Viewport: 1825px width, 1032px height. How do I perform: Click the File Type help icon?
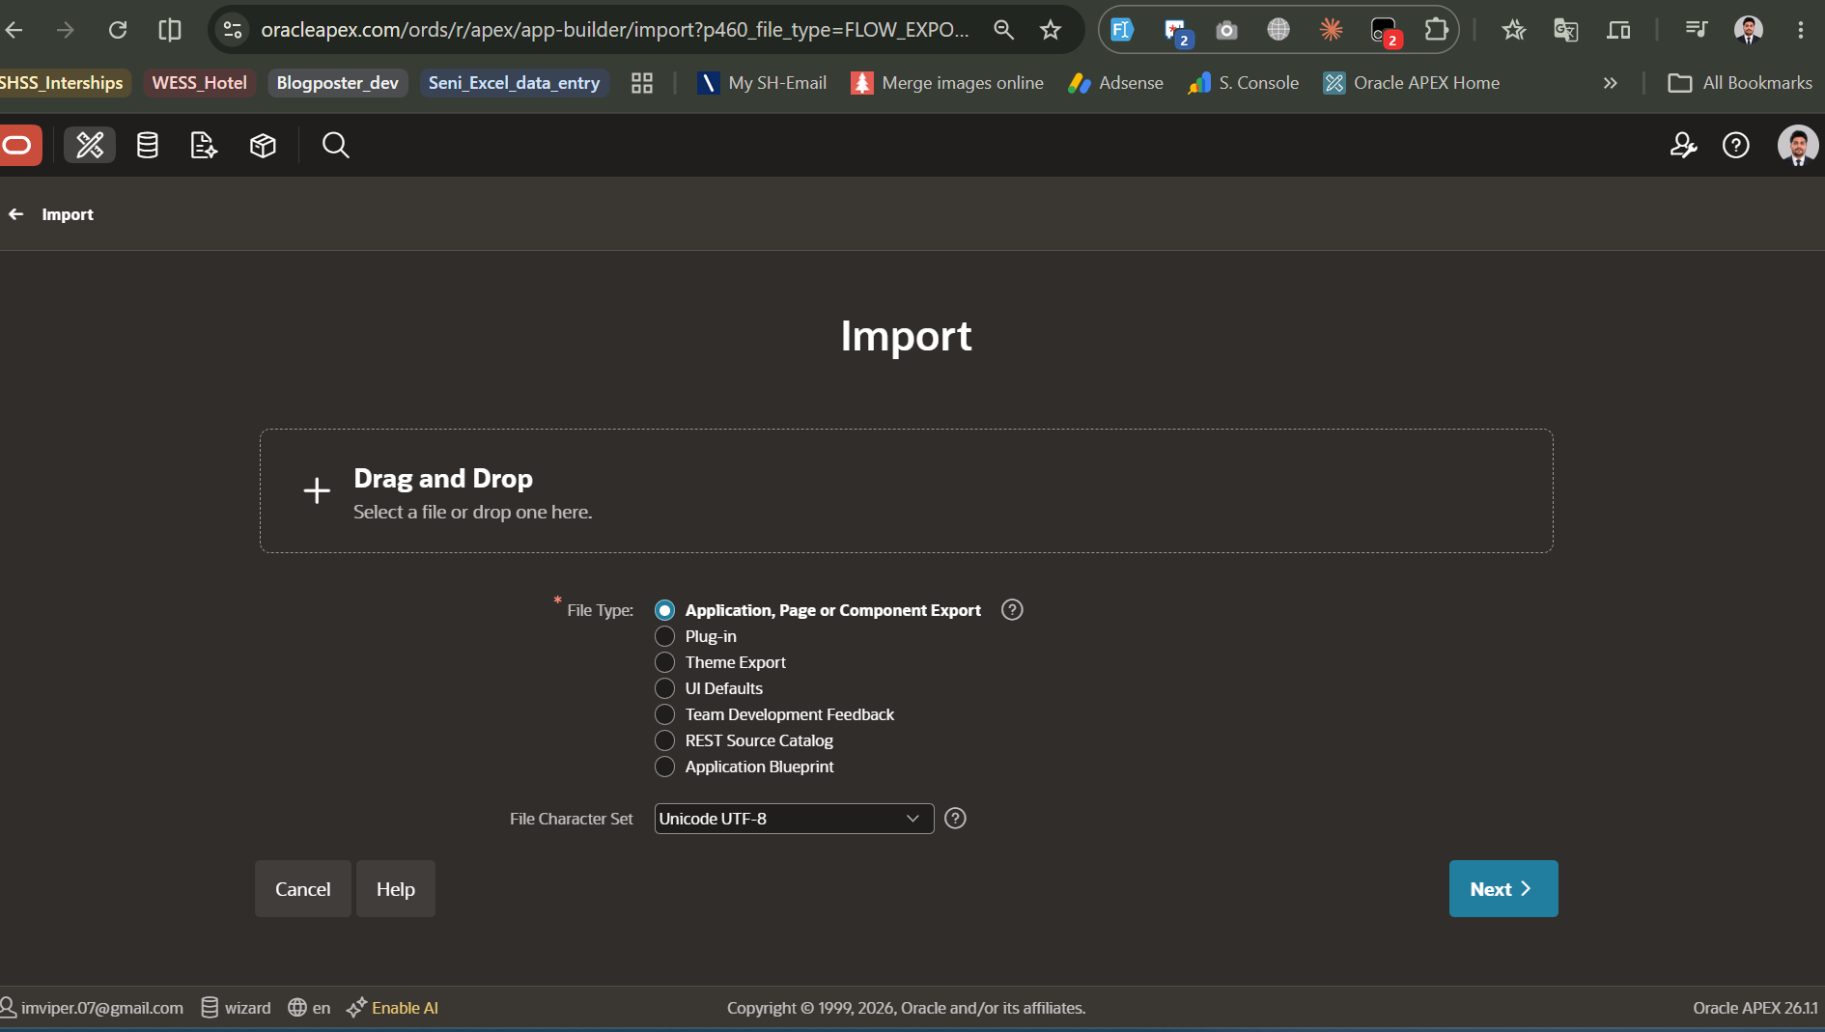1012,609
